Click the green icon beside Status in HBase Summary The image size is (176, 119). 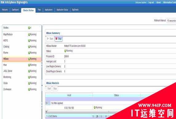[x=65, y=51]
